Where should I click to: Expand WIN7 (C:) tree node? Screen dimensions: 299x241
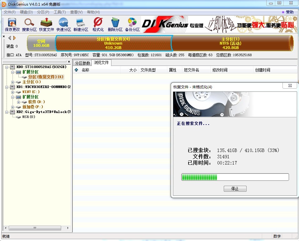coord(12,92)
